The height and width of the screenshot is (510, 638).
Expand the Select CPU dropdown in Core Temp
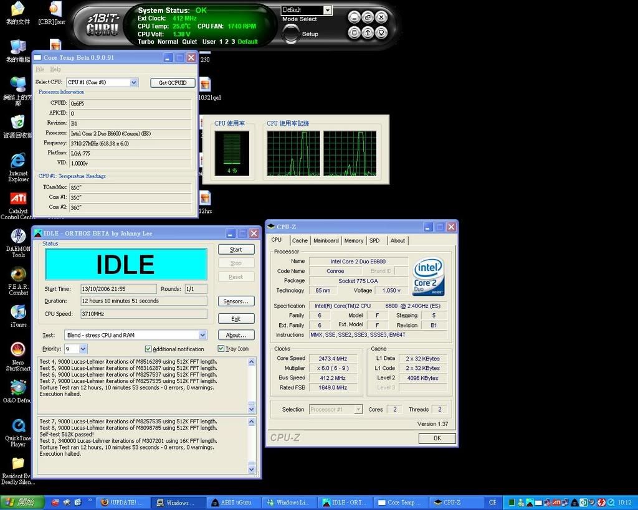[134, 82]
